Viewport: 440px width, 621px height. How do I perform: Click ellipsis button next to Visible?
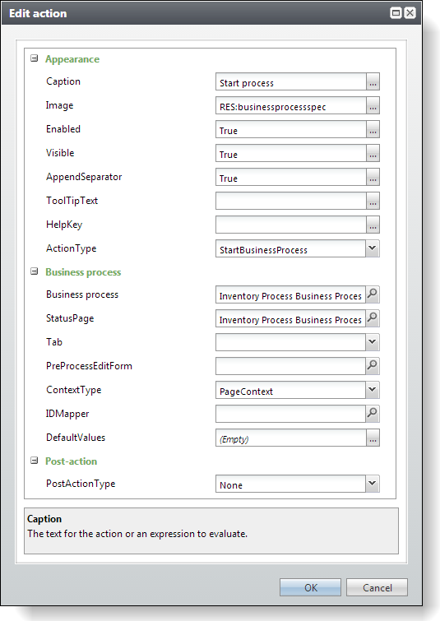coord(373,153)
